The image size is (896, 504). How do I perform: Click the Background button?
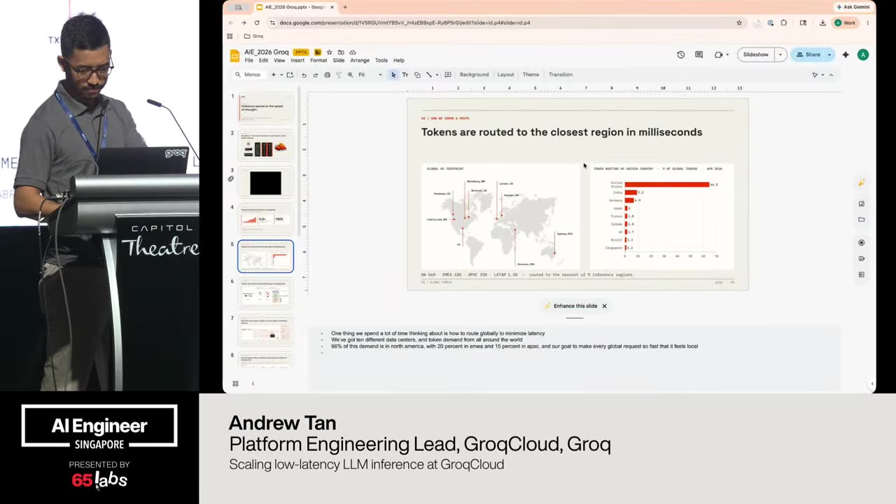(x=474, y=75)
